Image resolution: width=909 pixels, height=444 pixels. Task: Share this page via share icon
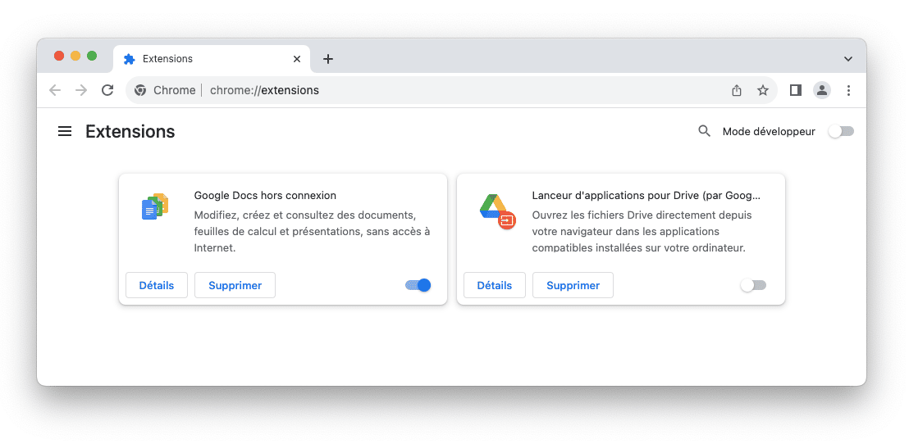[736, 90]
